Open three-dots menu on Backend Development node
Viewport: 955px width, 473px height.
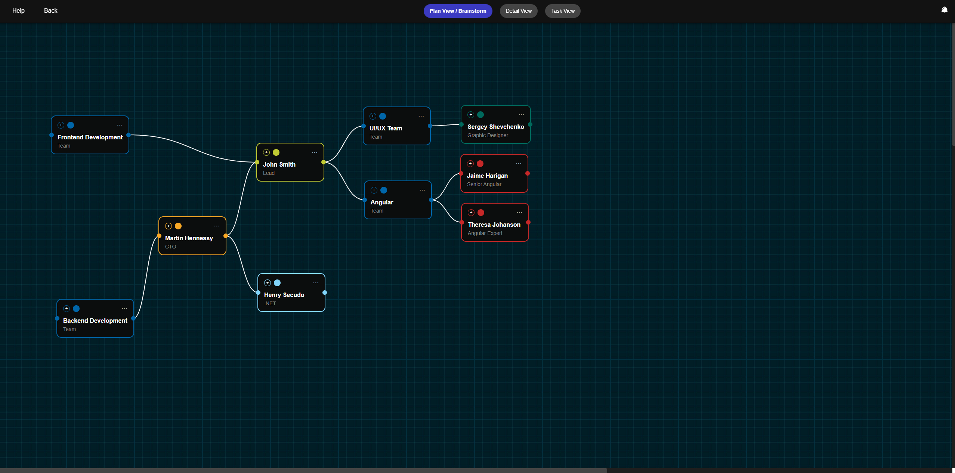point(124,309)
